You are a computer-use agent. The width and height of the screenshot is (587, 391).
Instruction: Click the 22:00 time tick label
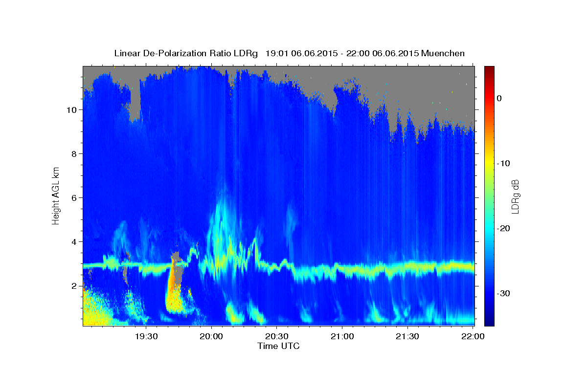(472, 336)
